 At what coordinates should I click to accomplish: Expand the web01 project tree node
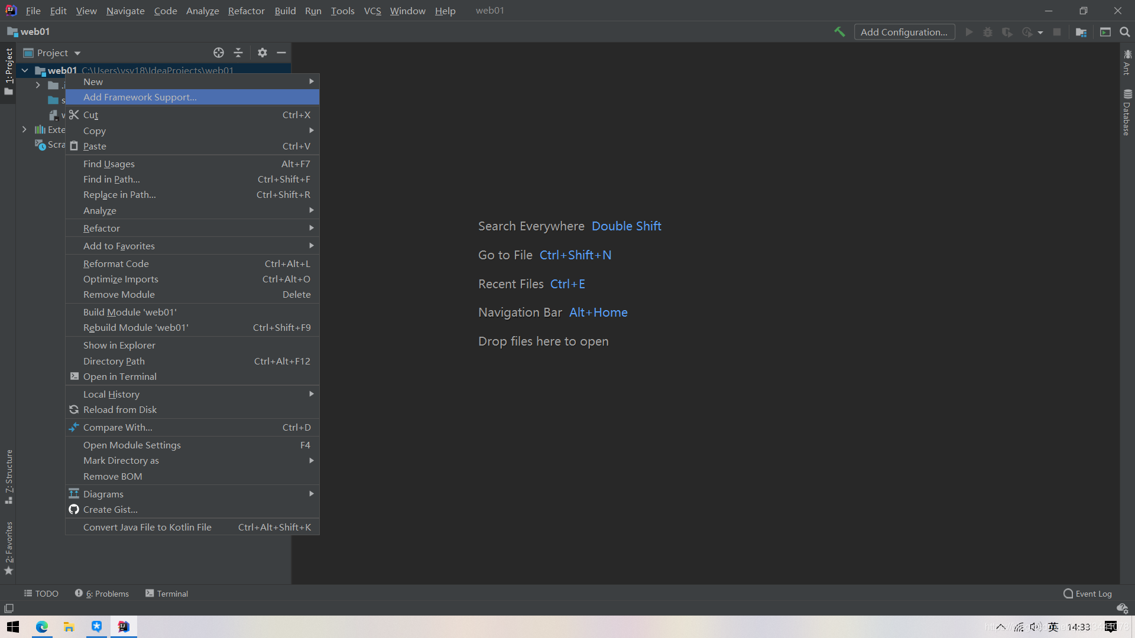pos(26,70)
